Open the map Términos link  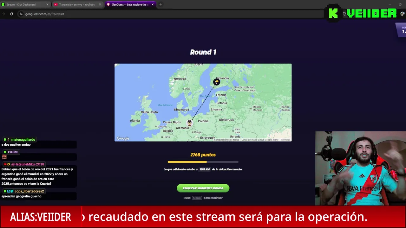285,140
